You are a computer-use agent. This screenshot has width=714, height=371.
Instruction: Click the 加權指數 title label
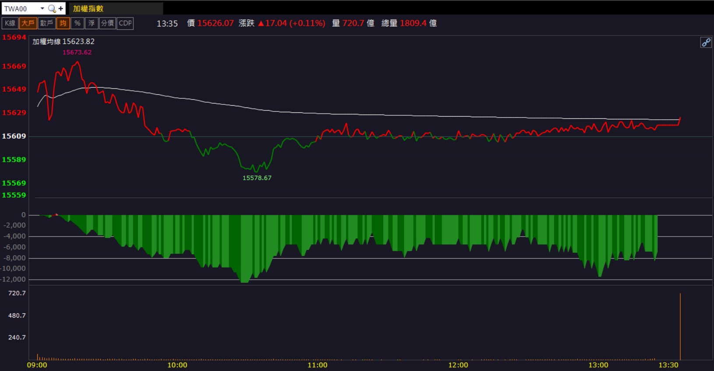click(88, 8)
